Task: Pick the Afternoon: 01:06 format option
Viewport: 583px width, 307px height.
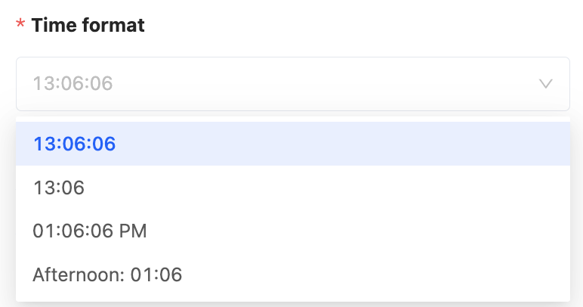Action: point(107,274)
